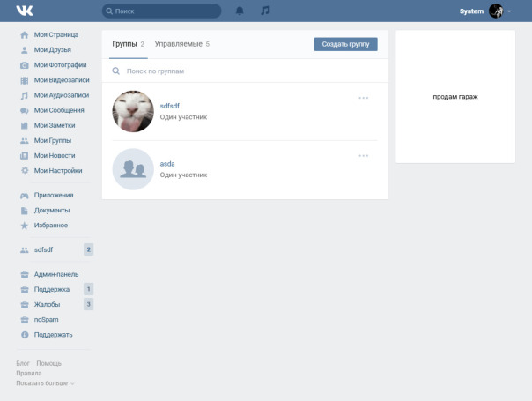Click the note icon beside Мои Аудиозаписи
The image size is (532, 401).
pyautogui.click(x=24, y=95)
